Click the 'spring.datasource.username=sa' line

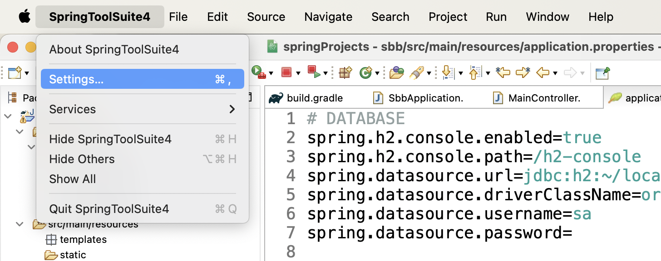449,214
